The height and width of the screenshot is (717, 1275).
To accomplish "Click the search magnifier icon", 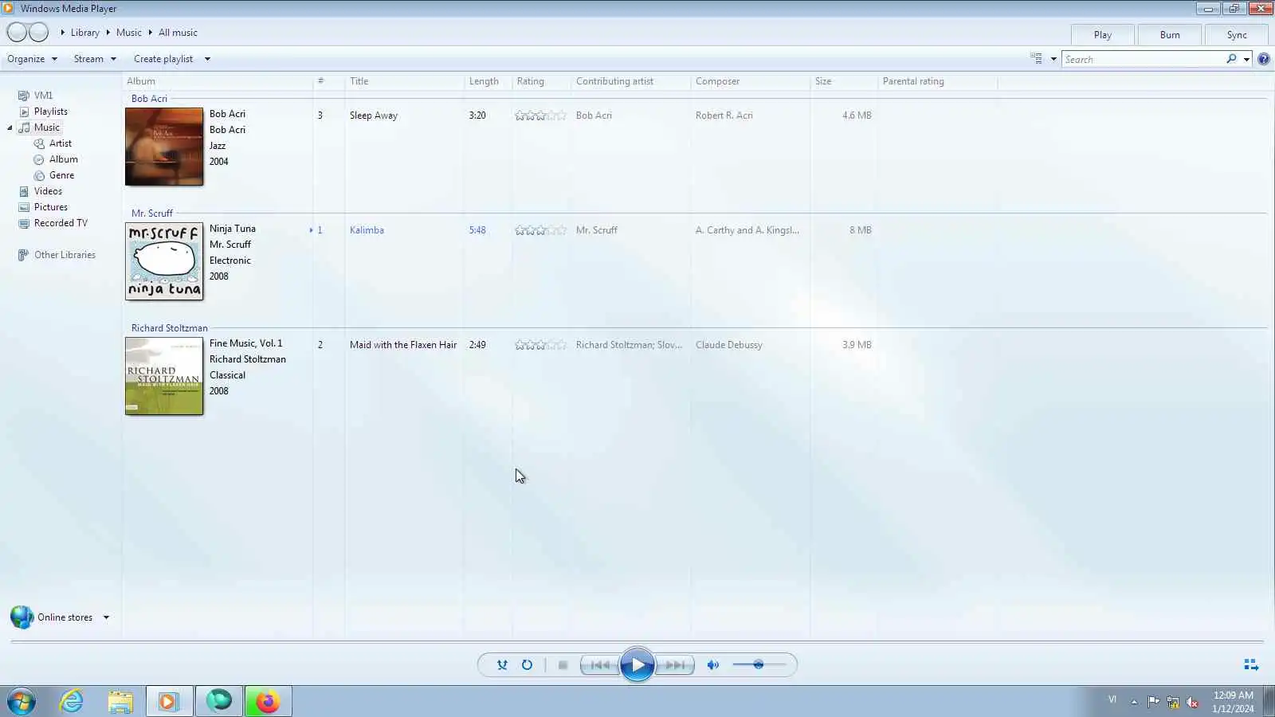I will (x=1231, y=59).
